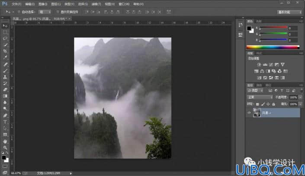The height and width of the screenshot is (176, 305).
Task: Open the 窗口(W) menu
Action: pos(124,4)
